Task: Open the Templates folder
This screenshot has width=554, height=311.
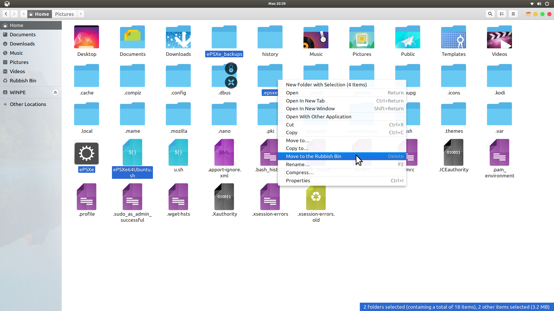Action: 454,37
